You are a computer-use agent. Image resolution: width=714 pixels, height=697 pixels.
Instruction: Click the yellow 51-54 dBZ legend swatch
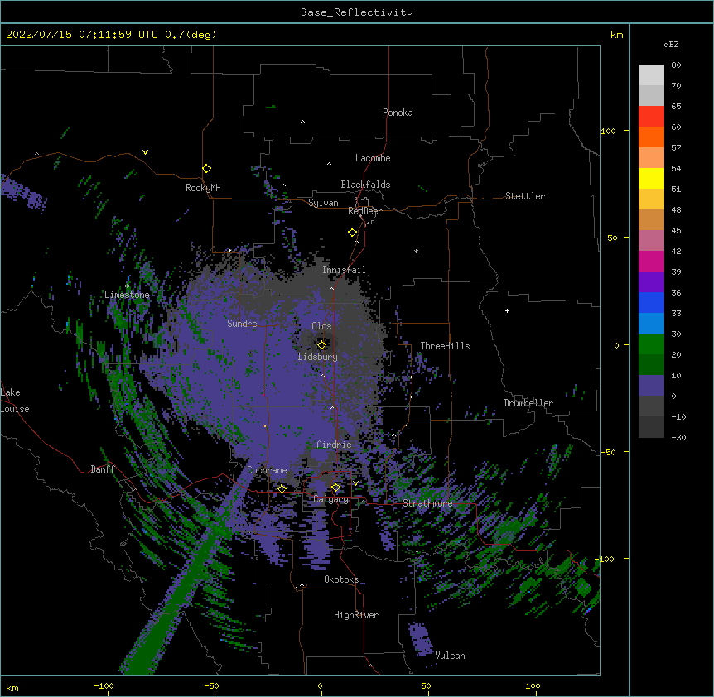(651, 178)
